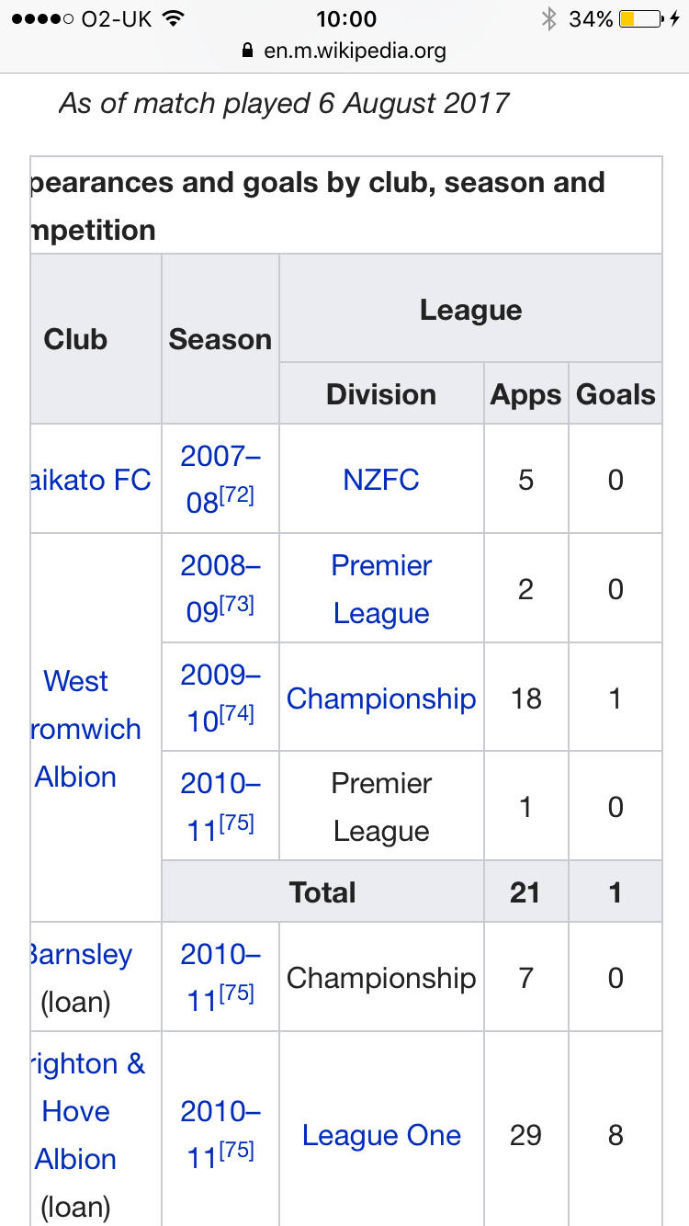Open citation reference [73]
The height and width of the screenshot is (1226, 689).
(x=236, y=606)
